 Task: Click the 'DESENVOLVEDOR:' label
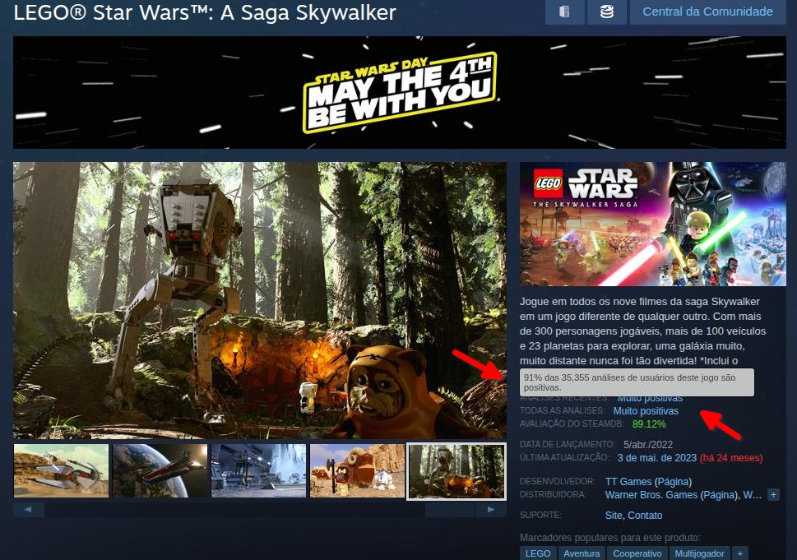coord(557,482)
